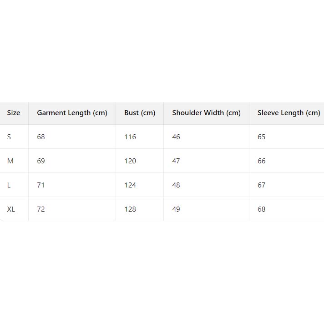Select bust value 124 in L row
The height and width of the screenshot is (324, 324).
tap(130, 185)
